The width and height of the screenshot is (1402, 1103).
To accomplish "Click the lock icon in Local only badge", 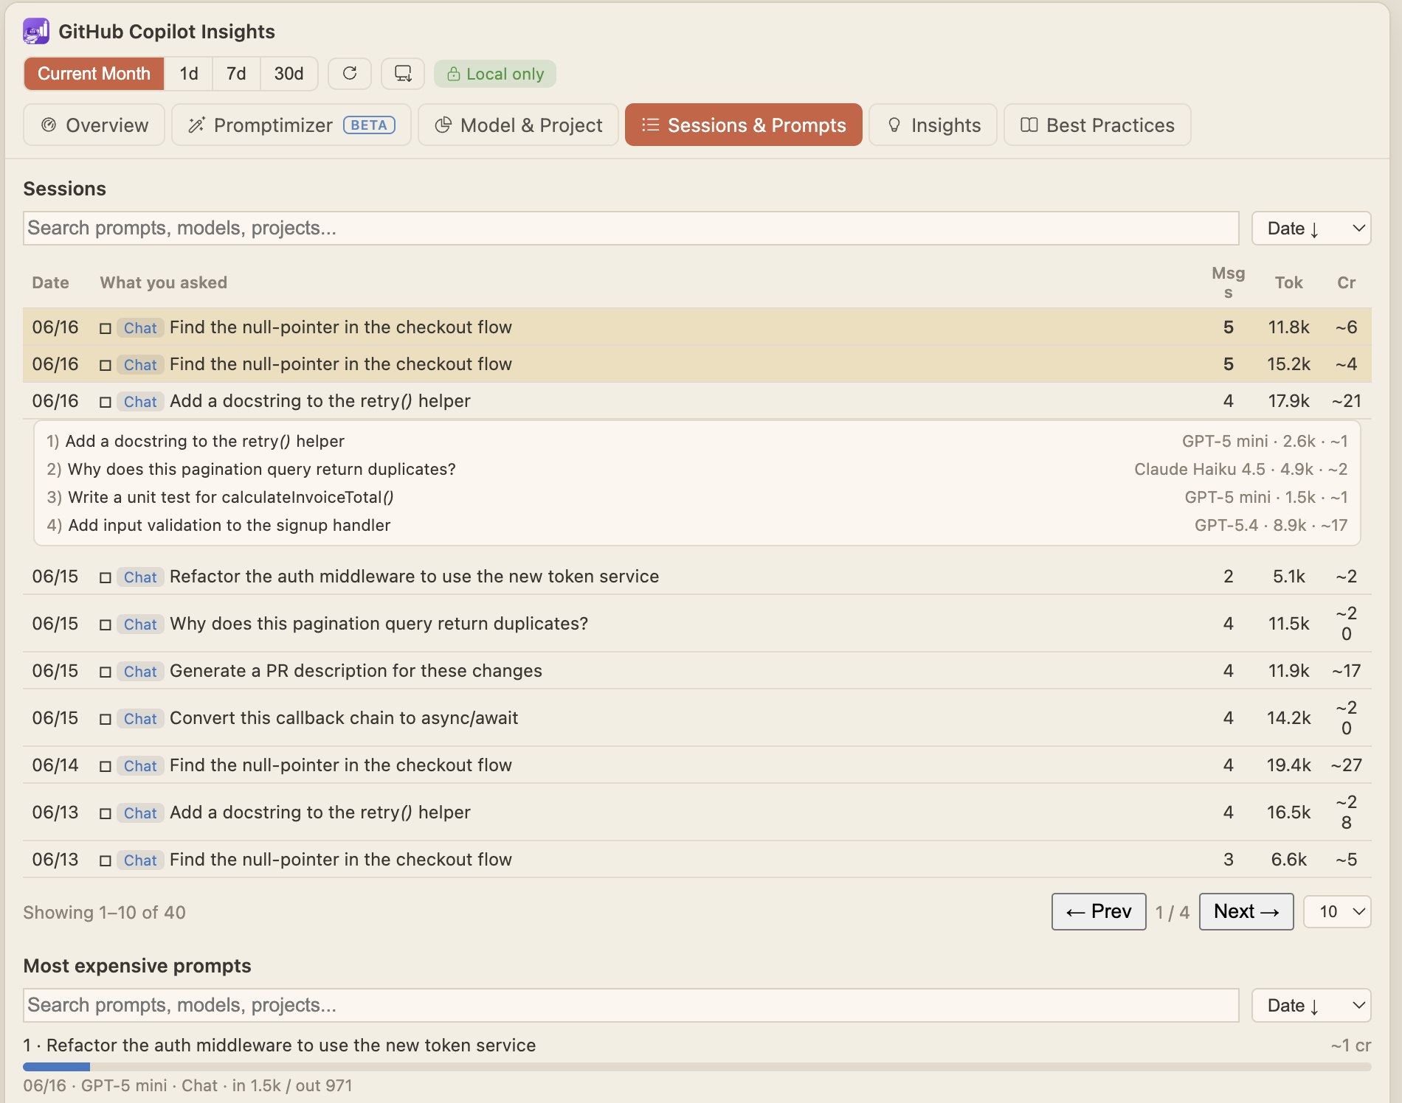I will coord(454,74).
